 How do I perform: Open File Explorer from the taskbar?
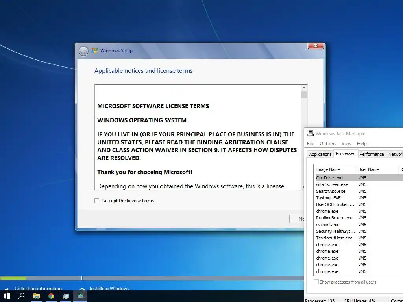click(37, 296)
